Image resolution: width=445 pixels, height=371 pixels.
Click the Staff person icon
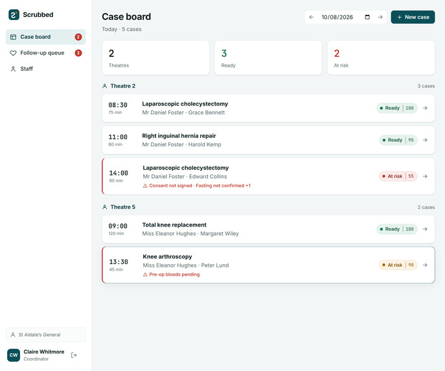pos(13,69)
